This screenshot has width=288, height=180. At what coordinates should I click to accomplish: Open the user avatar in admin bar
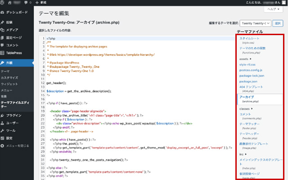(284, 2)
